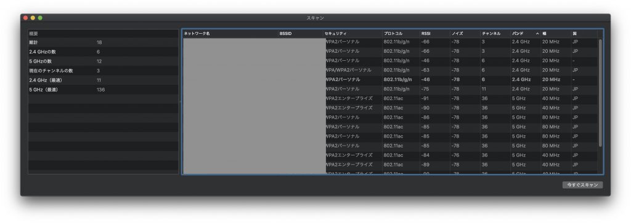Screen dimensions: 631x223
Task: Sort by the 幅 column header
Action: (556, 34)
